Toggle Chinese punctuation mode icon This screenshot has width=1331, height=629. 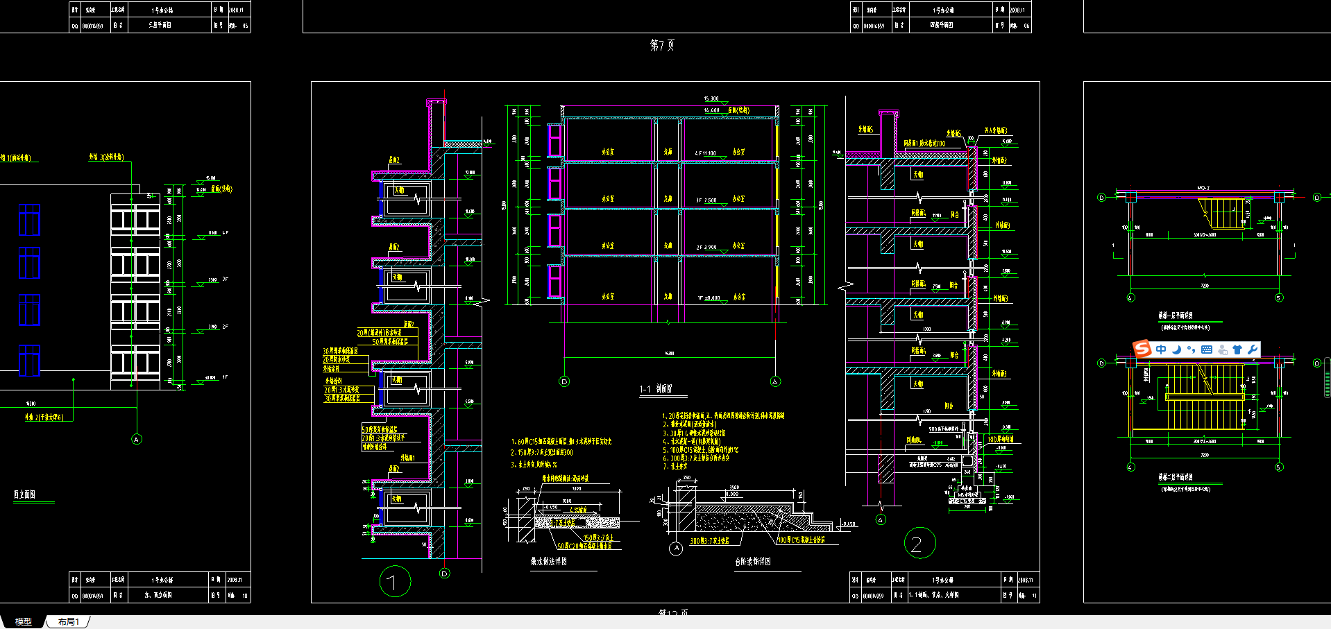(x=1191, y=350)
